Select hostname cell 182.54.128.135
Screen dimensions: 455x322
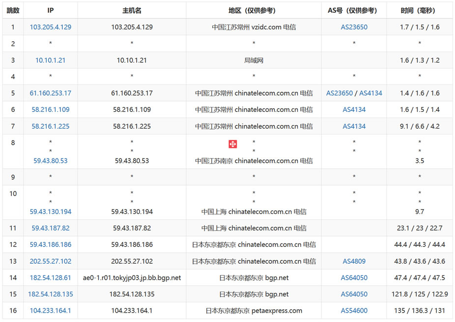coord(132,294)
